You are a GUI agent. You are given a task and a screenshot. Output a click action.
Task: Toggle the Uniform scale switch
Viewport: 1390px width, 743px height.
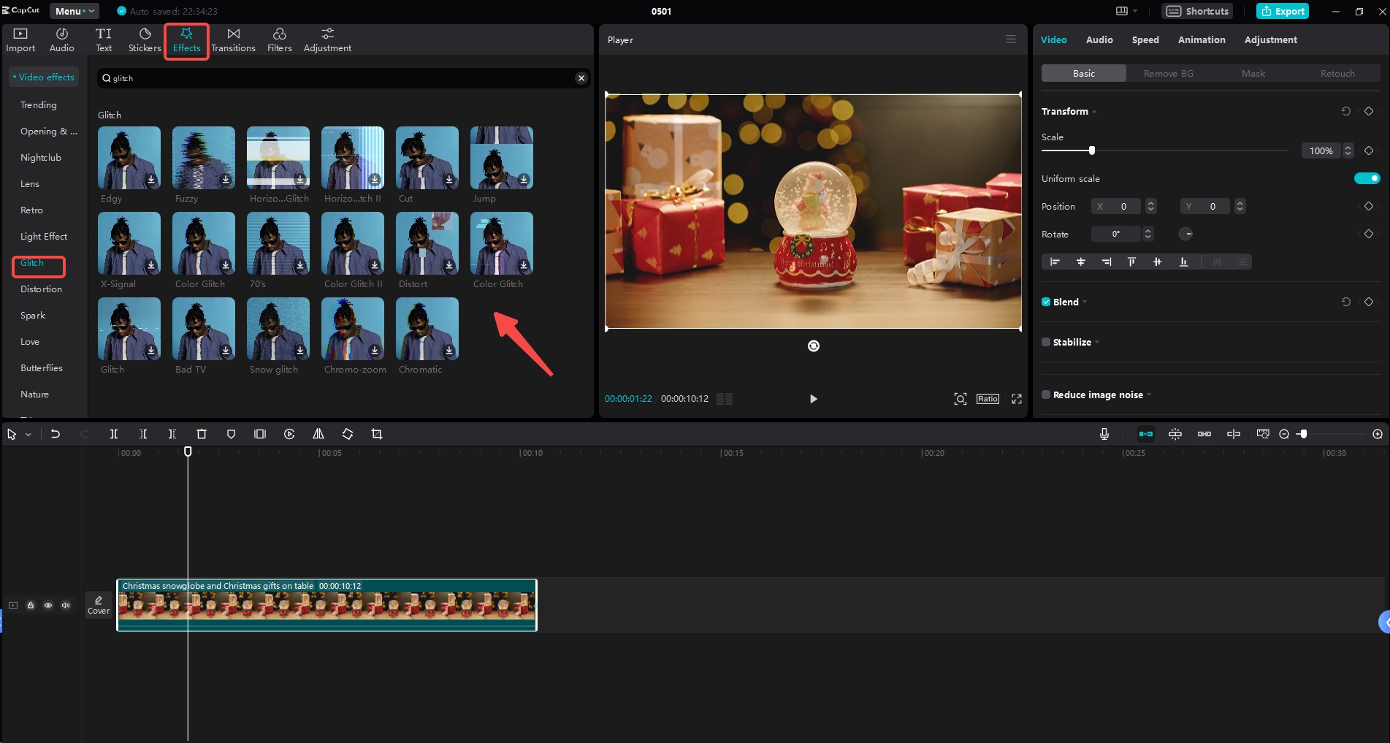point(1366,178)
